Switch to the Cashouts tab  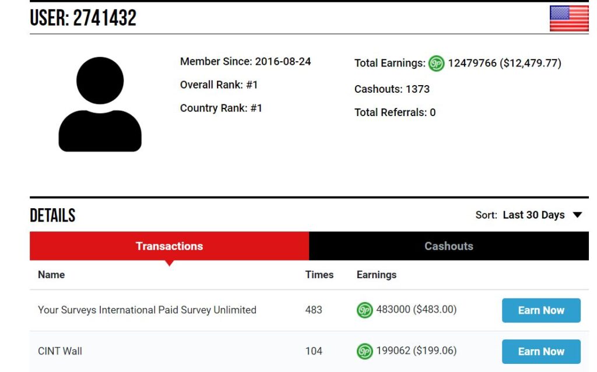[x=448, y=246]
